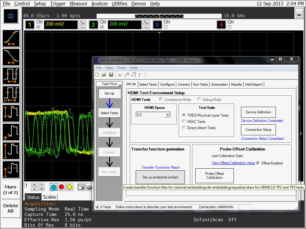Viewport: 306px width, 229px height.
Task: Save project with the floppy disk icon
Action: click(111, 75)
